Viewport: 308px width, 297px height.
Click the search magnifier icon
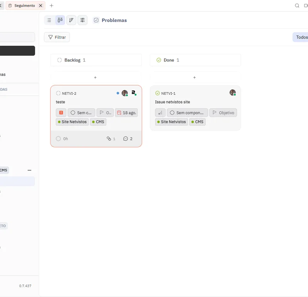[297, 5]
